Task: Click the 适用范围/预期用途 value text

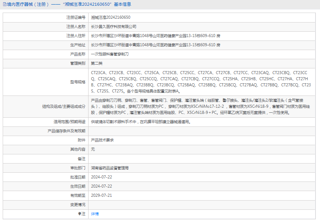Action: tap(141, 122)
